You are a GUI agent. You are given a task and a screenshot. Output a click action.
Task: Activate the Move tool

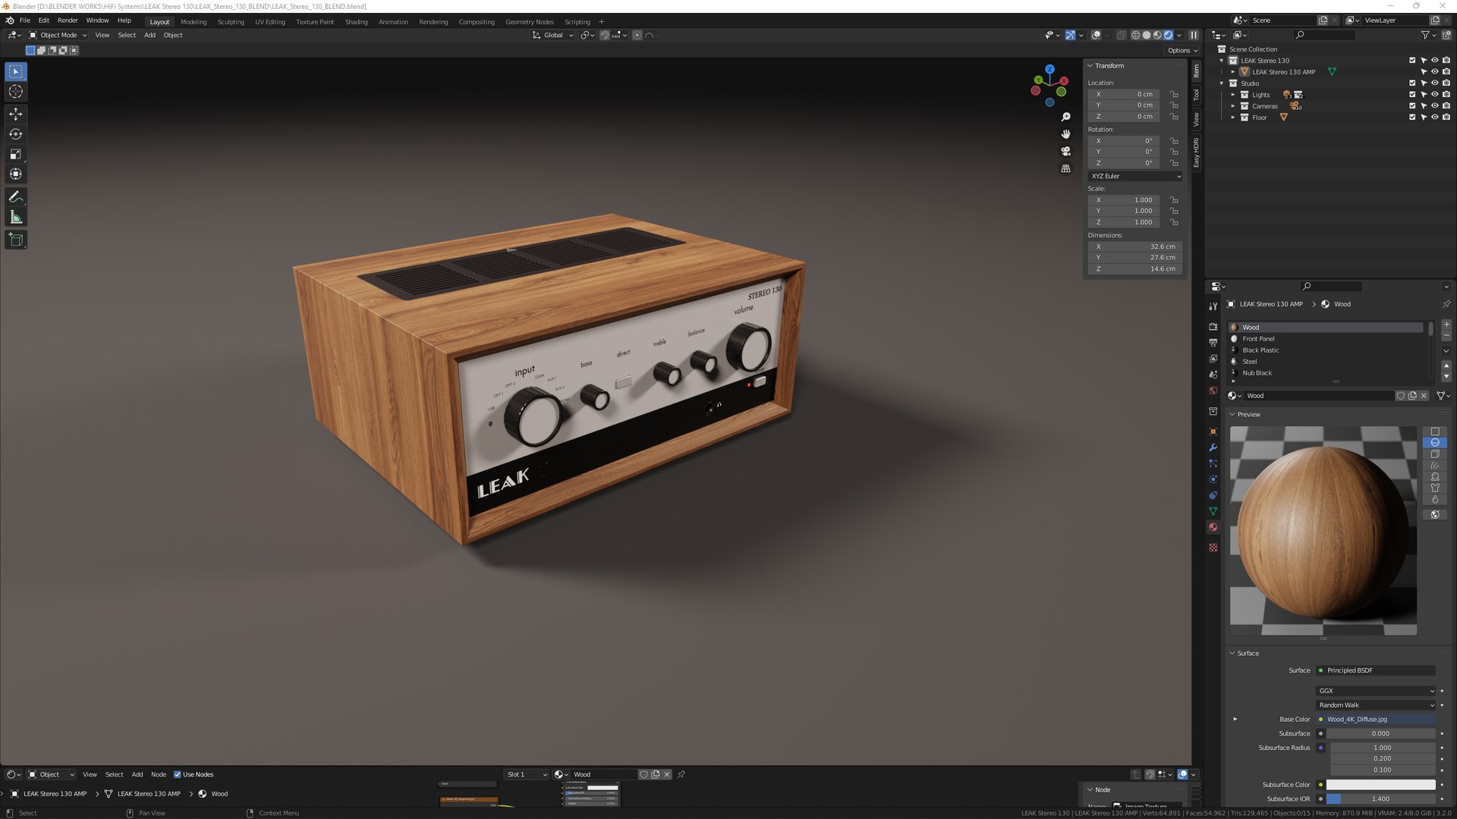16,114
